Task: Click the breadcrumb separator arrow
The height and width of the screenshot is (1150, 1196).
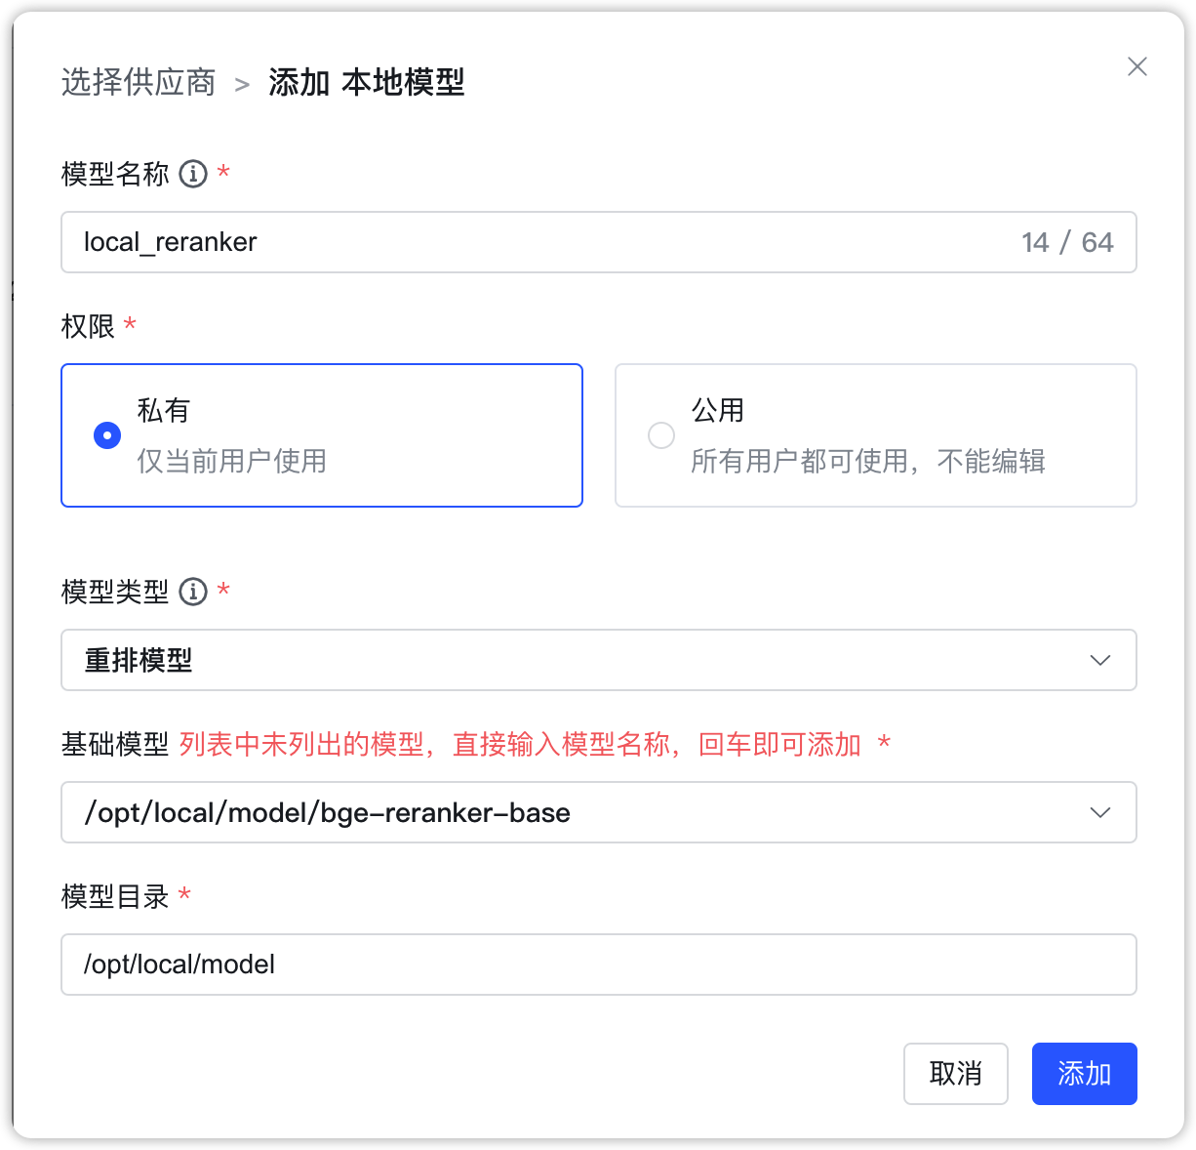Action: click(242, 84)
